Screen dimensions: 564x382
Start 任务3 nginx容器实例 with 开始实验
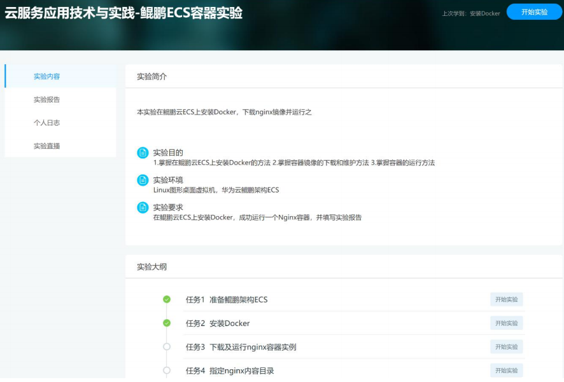(507, 346)
